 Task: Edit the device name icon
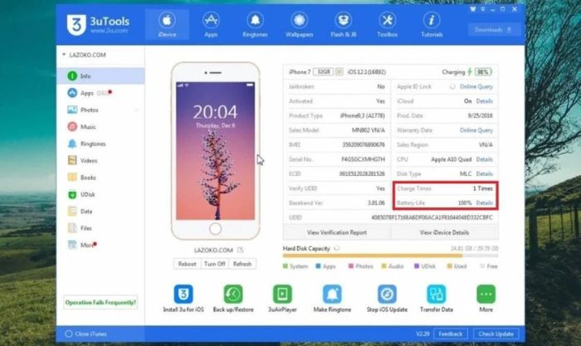point(241,250)
